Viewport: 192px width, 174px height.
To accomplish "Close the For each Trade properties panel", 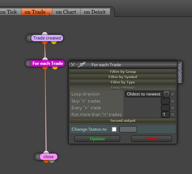I will pyautogui.click(x=73, y=65).
